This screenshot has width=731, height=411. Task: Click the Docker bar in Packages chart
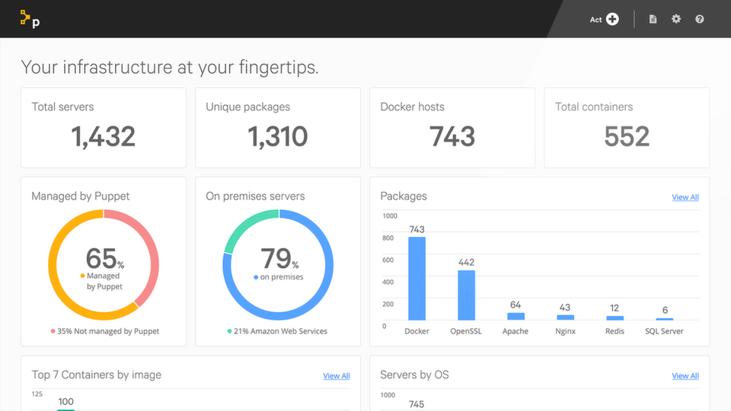pyautogui.click(x=417, y=279)
